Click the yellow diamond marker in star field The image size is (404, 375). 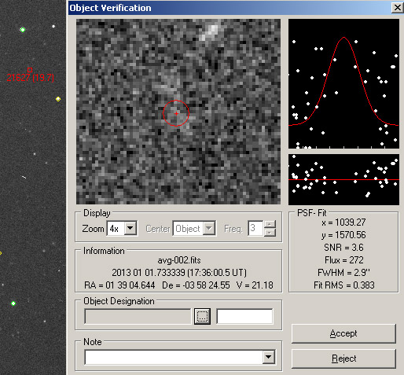[58, 99]
